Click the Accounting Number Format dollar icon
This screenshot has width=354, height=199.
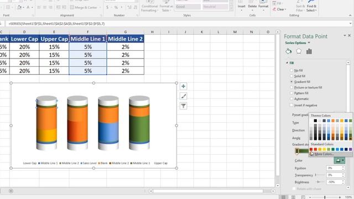click(107, 7)
